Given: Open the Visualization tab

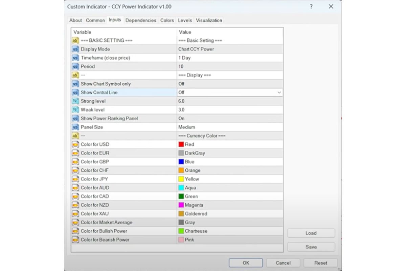Looking at the screenshot, I should pyautogui.click(x=209, y=20).
